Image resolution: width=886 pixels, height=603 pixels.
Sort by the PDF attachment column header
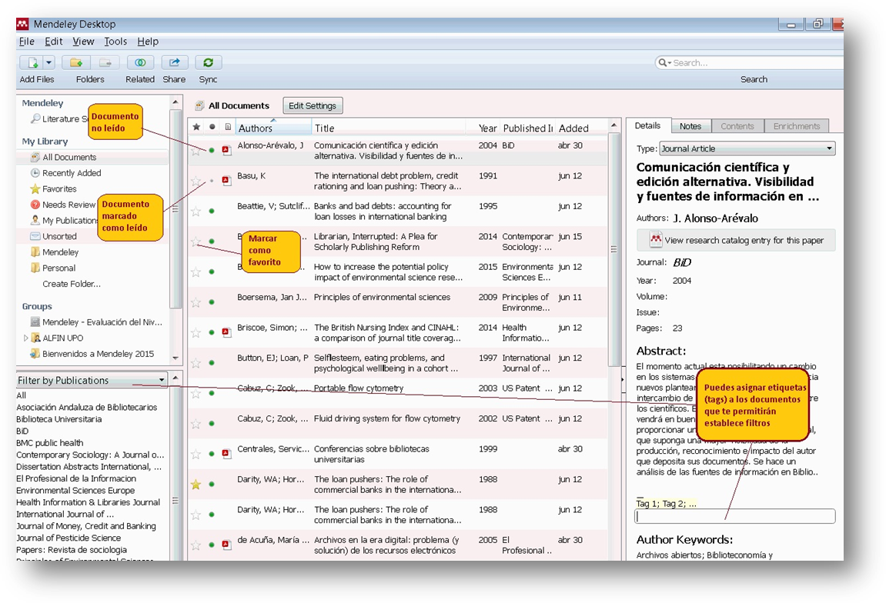coord(228,127)
